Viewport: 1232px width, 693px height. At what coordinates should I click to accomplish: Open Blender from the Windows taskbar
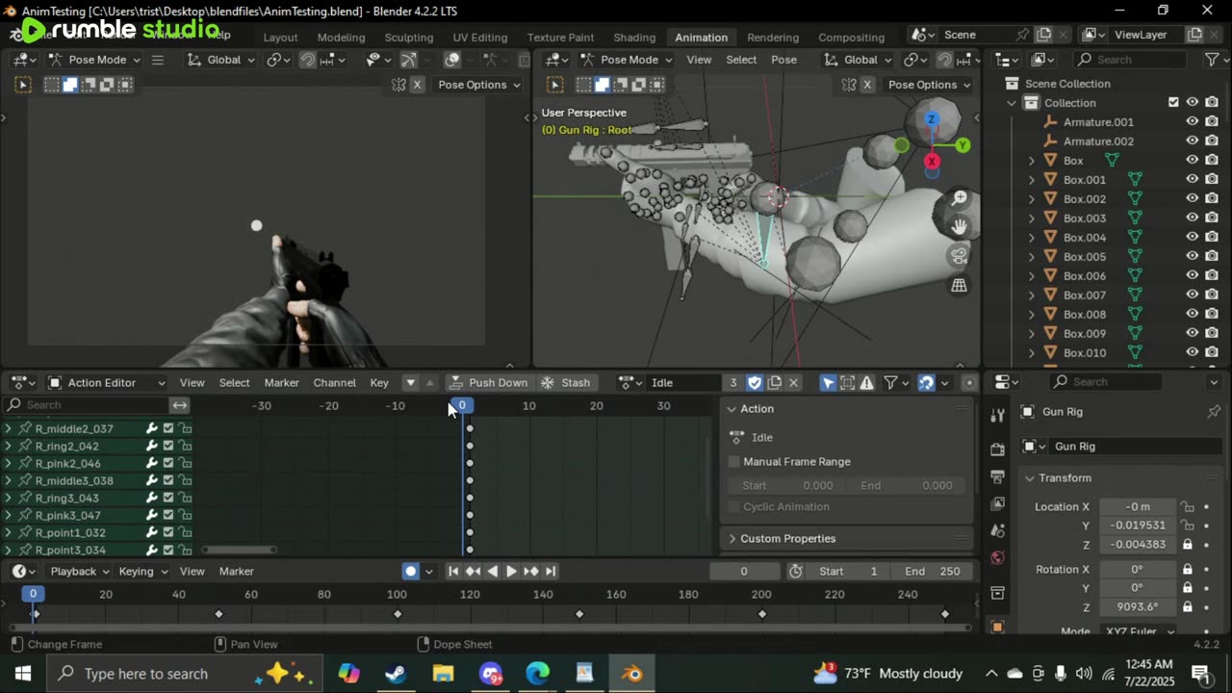pyautogui.click(x=631, y=674)
